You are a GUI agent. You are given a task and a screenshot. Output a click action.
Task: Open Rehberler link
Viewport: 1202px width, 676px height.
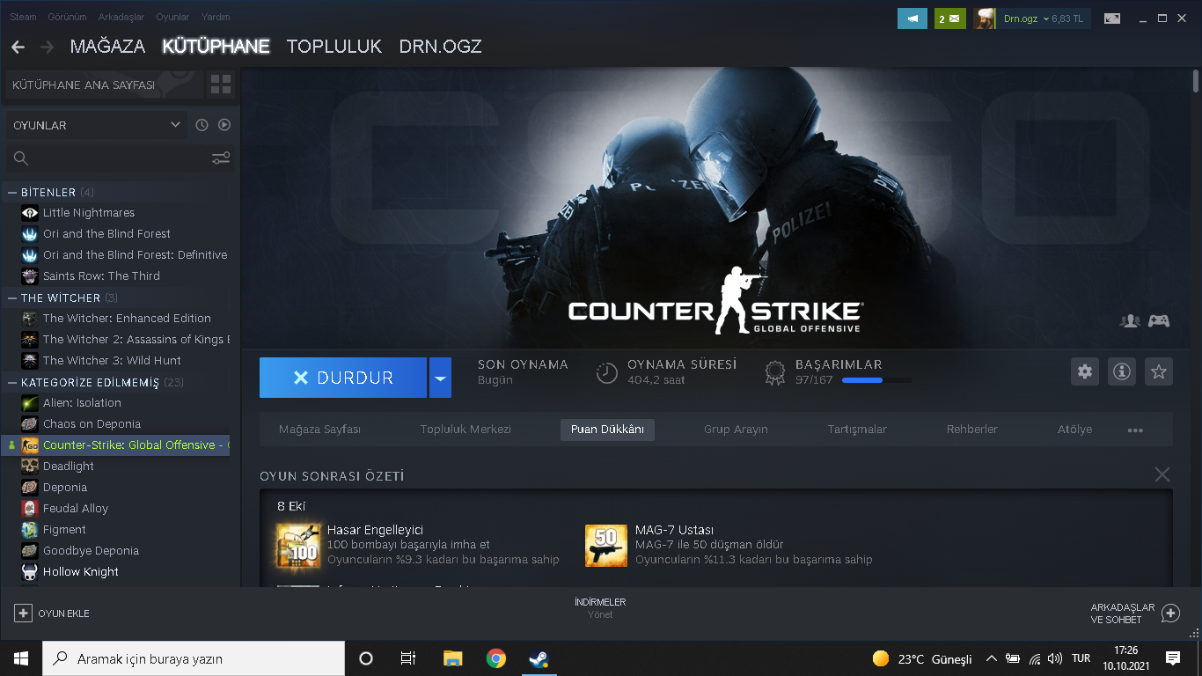point(972,430)
